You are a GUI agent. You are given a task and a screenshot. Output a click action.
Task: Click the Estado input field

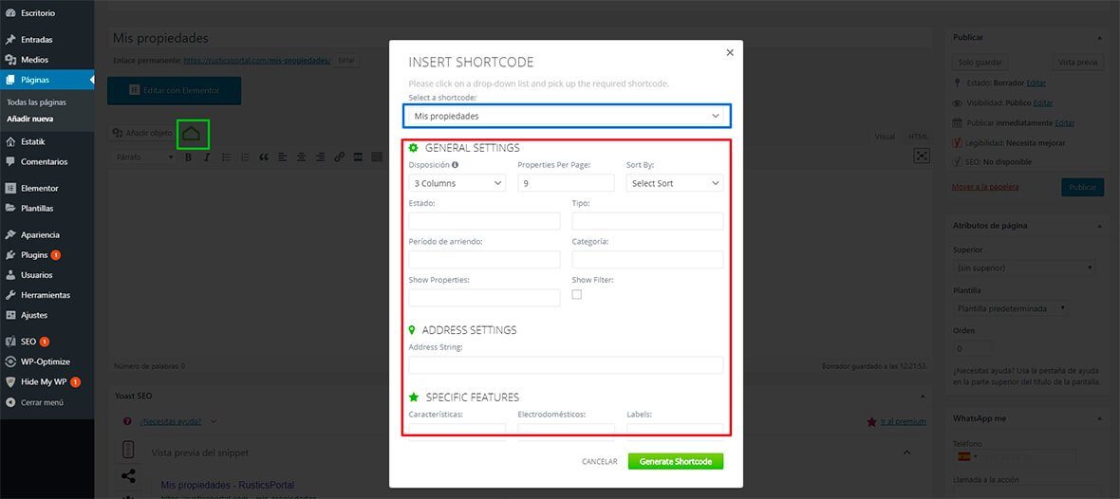click(484, 221)
